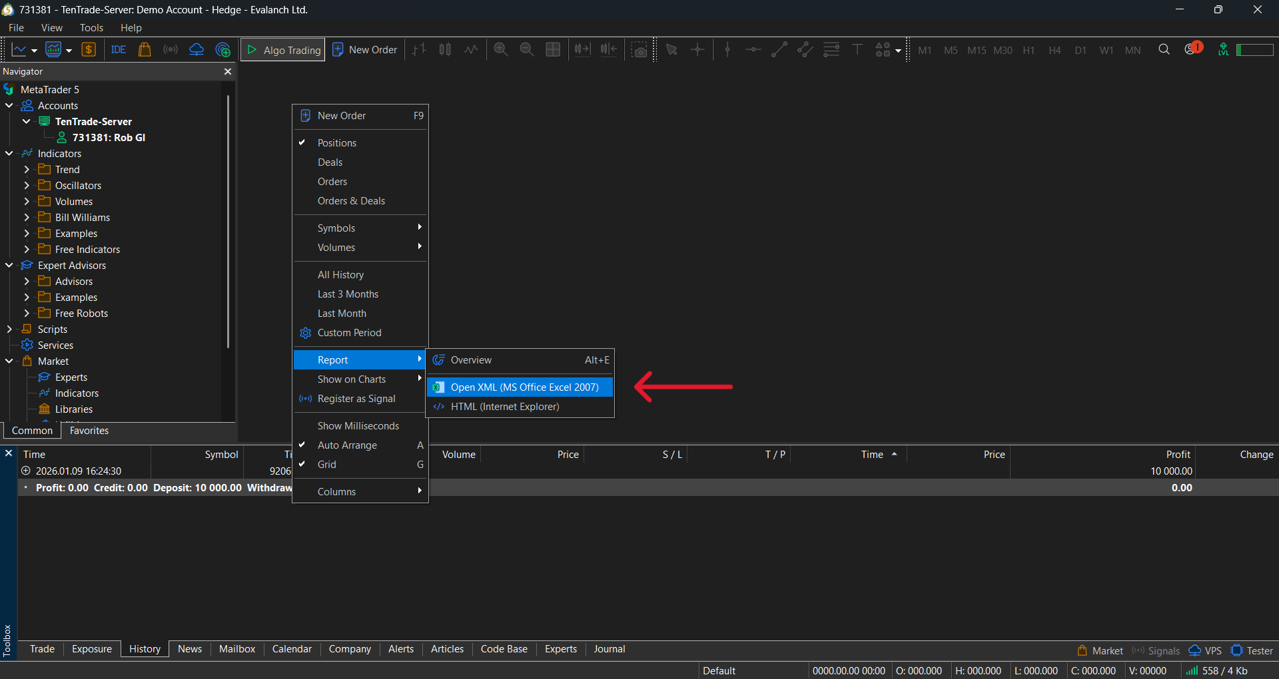This screenshot has width=1279, height=679.
Task: Open the Tools menu
Action: (x=91, y=28)
